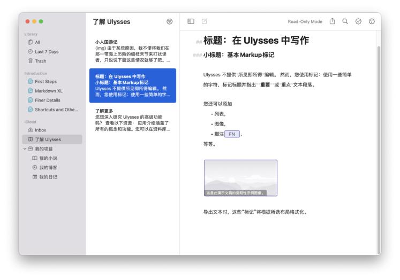Collapse the 我的项目 group chevron
The height and width of the screenshot is (280, 400).
(25, 149)
